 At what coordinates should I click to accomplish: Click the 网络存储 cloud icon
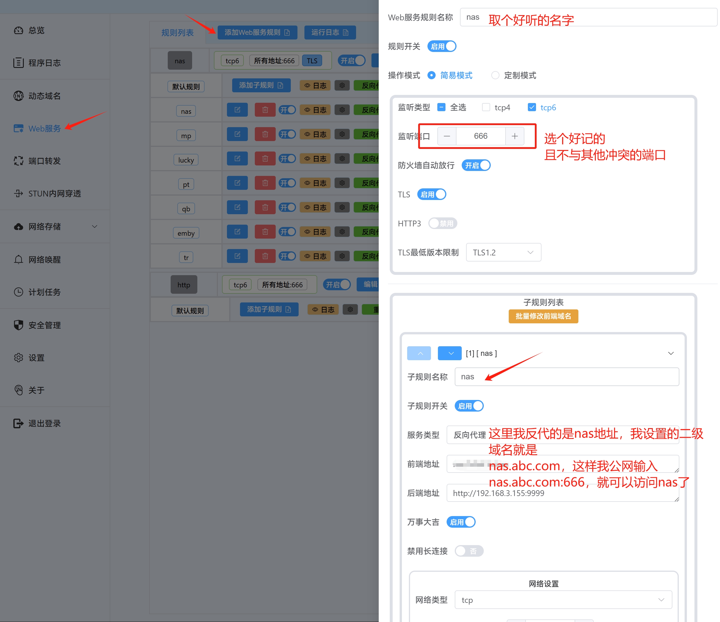pos(18,227)
